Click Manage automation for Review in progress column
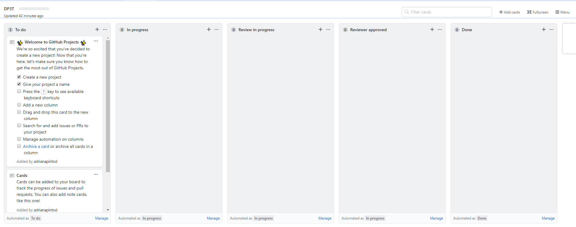The width and height of the screenshot is (576, 227). [x=325, y=218]
